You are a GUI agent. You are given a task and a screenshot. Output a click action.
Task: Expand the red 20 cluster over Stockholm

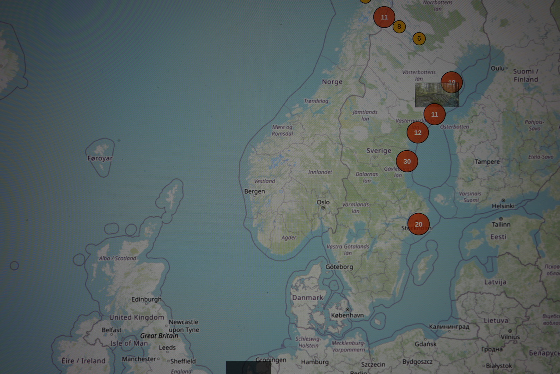(x=418, y=224)
